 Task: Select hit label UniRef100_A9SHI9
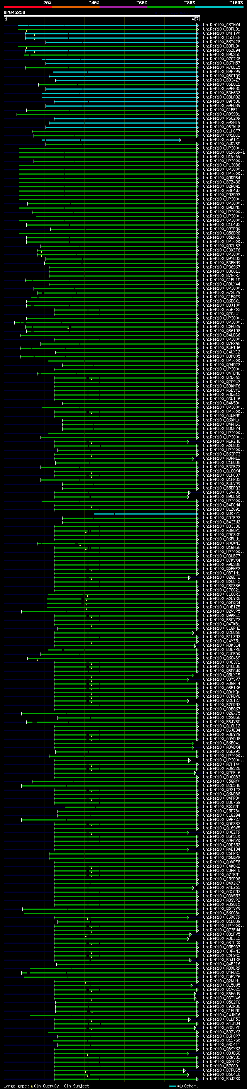[222, 122]
